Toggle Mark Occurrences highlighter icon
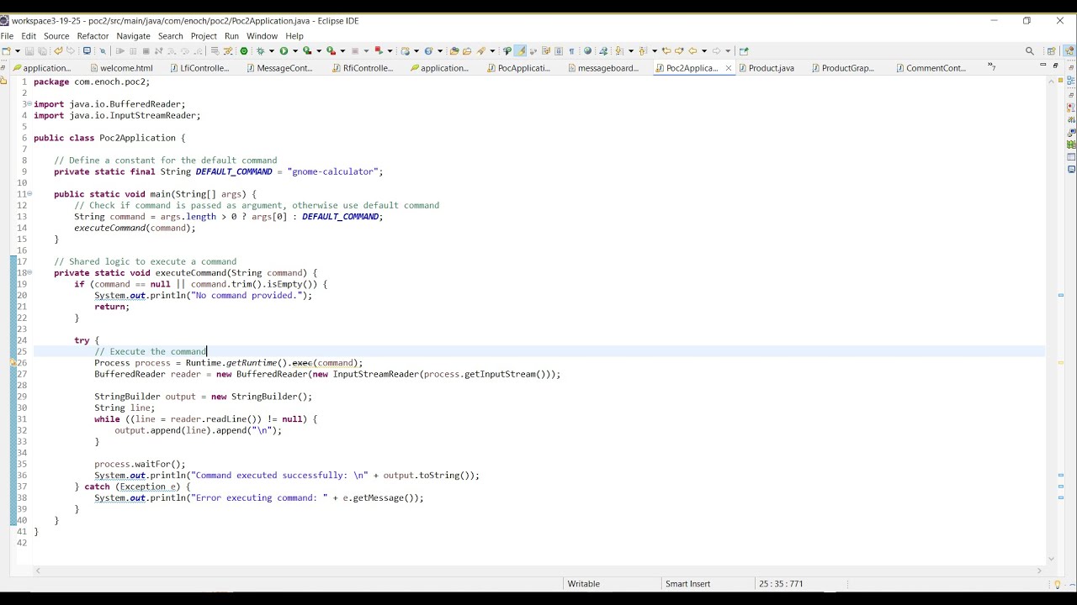Viewport: 1077px width, 605px height. pyautogui.click(x=520, y=50)
